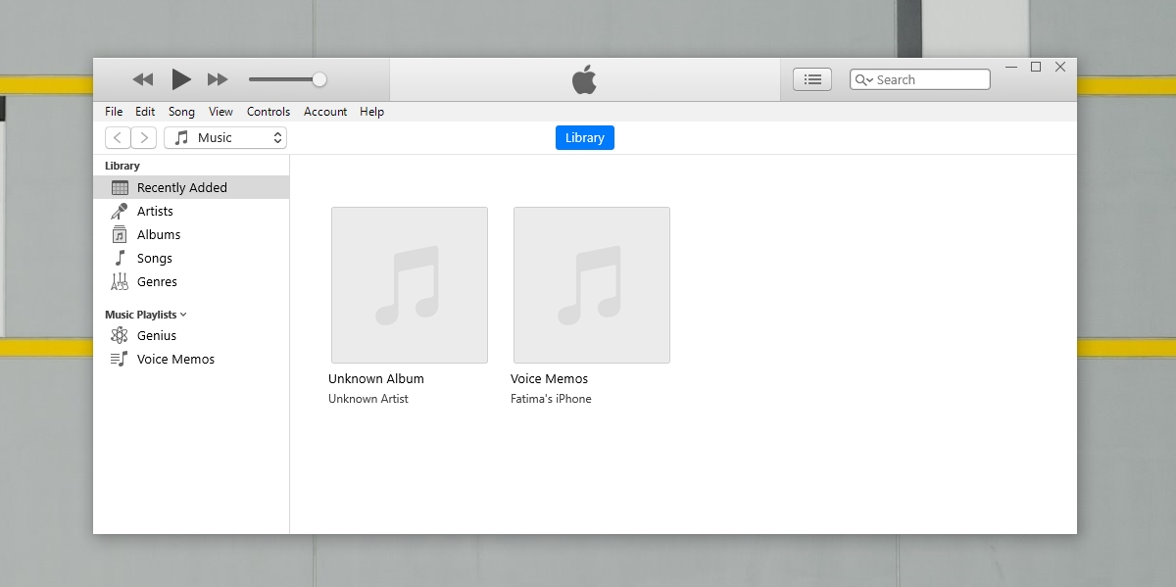
Task: Open the Music media type dropdown
Action: click(225, 138)
